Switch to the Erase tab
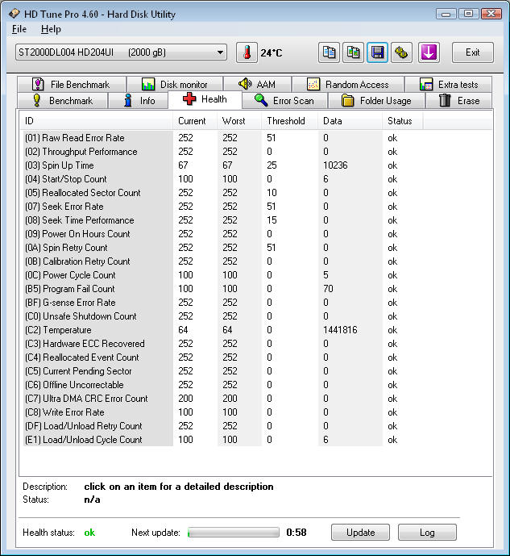Screen dimensions: 510x556 coord(459,101)
